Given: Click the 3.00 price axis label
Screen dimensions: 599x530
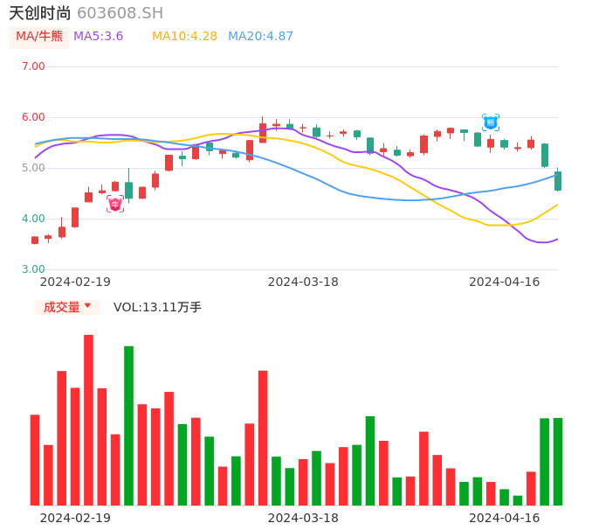Looking at the screenshot, I should click(x=33, y=269).
